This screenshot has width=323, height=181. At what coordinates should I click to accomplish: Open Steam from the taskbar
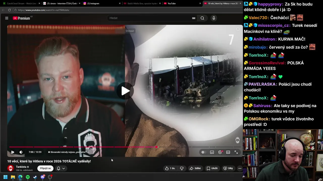click(x=35, y=177)
